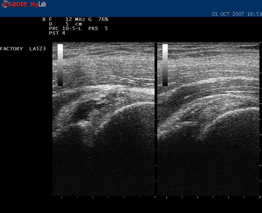Click the PRC 10-5-L parameter
Screen dimensions: 262x213
pyautogui.click(x=65, y=28)
